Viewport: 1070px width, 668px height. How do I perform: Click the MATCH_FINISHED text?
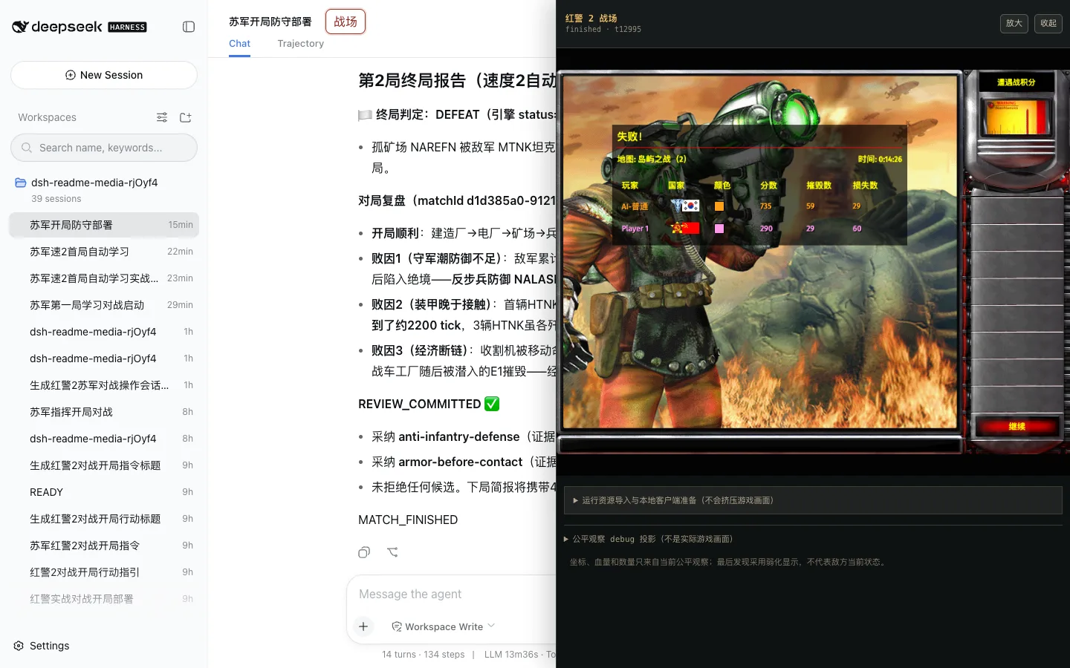(x=408, y=520)
